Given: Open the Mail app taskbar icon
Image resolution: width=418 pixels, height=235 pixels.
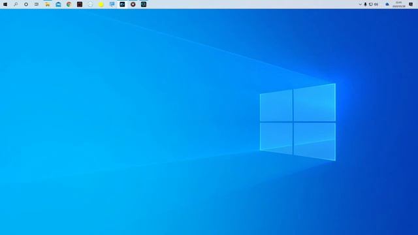Looking at the screenshot, I should (58, 5).
